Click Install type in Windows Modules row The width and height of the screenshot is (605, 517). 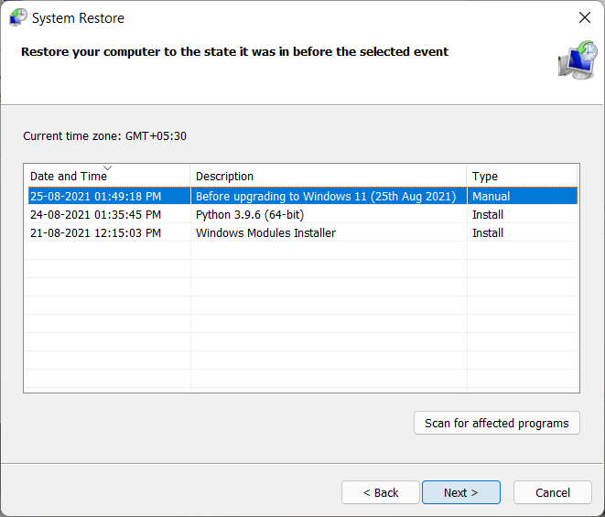point(488,233)
